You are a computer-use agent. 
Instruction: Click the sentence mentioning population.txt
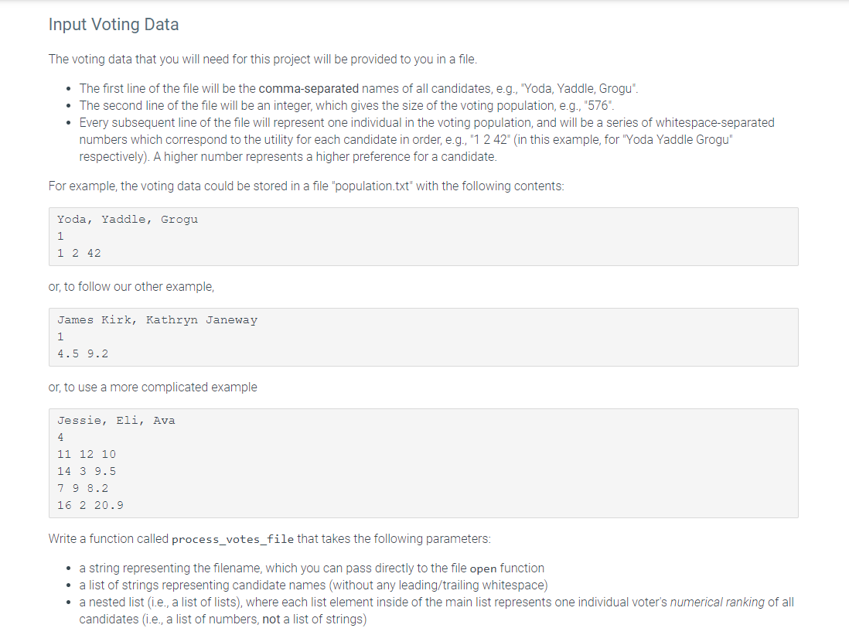point(305,186)
